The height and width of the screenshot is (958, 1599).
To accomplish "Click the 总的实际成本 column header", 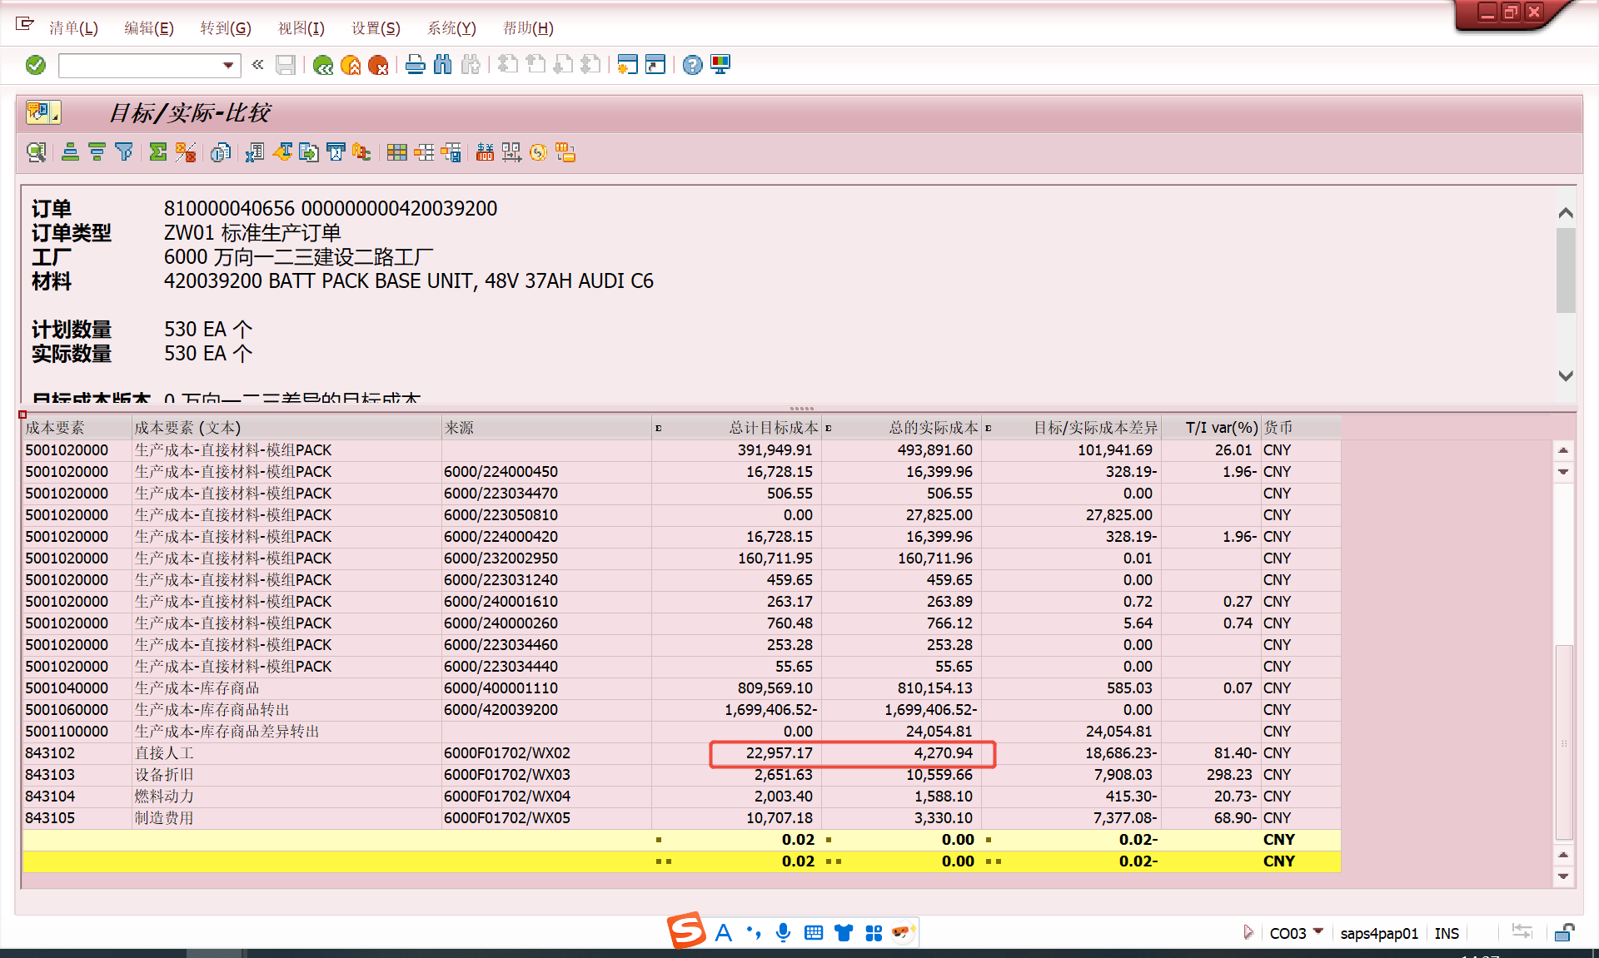I will coord(932,428).
